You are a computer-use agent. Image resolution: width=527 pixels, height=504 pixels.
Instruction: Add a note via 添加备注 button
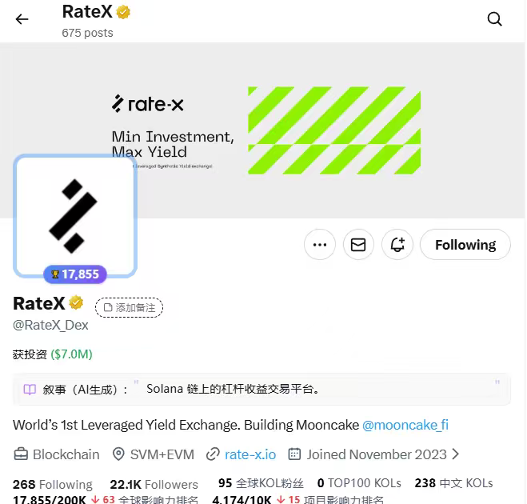click(129, 307)
